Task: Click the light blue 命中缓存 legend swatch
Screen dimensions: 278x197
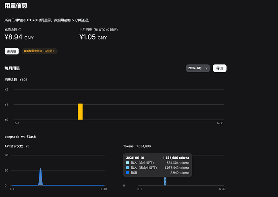Action: point(127,163)
